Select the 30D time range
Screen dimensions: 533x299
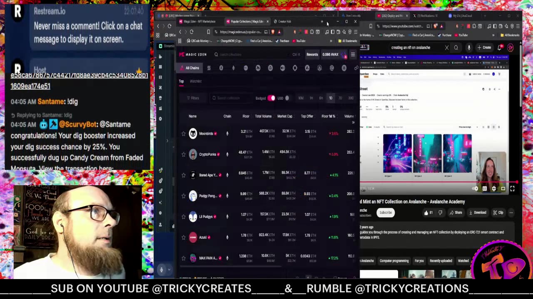[x=351, y=98]
